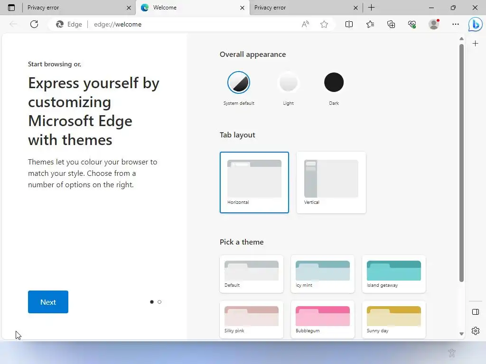Restore down the Edge window
Image resolution: width=486 pixels, height=364 pixels.
(453, 8)
